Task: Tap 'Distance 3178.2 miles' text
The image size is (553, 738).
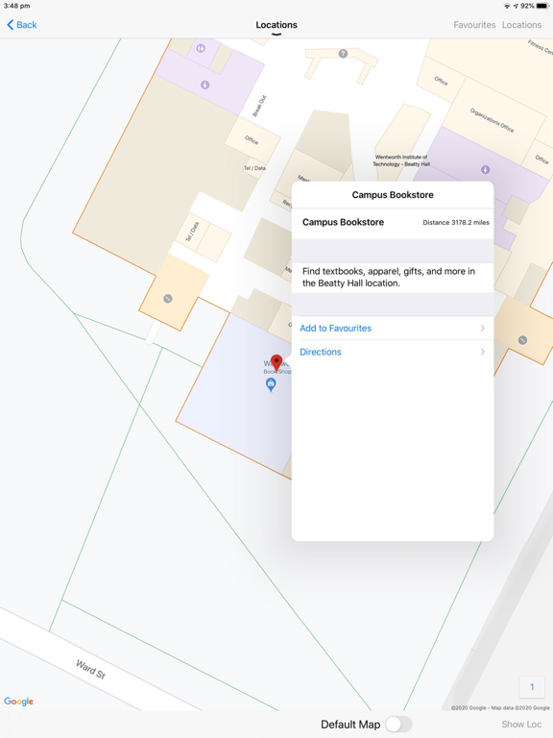Action: [456, 223]
